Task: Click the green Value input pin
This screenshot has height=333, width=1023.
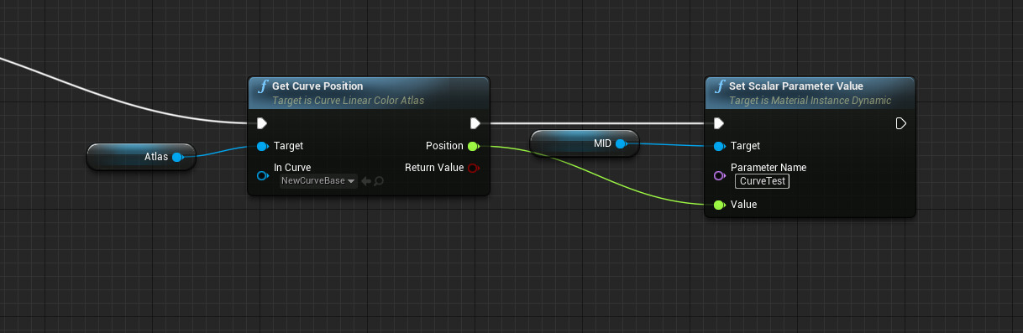Action: click(x=719, y=205)
